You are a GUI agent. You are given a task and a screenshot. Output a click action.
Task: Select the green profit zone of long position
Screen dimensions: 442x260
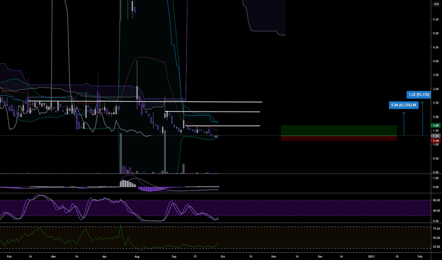click(339, 130)
